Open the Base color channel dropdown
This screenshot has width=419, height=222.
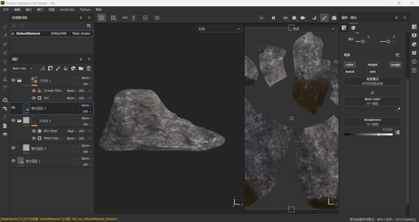point(23,69)
